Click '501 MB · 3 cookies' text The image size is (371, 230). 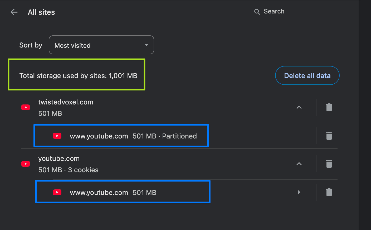[x=69, y=170]
